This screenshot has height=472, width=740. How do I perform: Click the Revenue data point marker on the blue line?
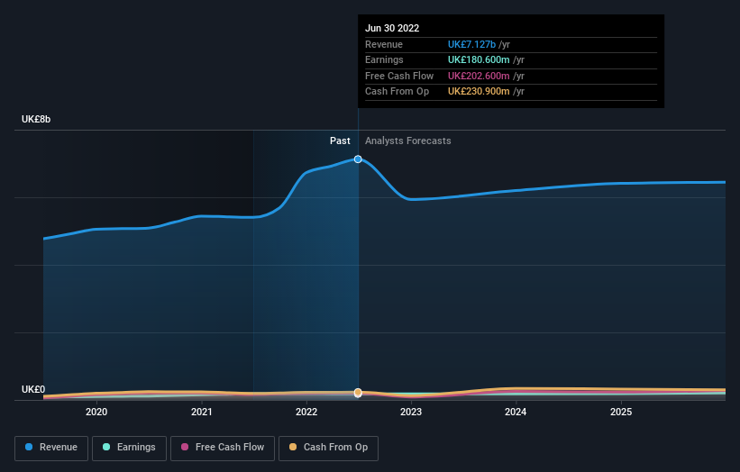tap(358, 159)
